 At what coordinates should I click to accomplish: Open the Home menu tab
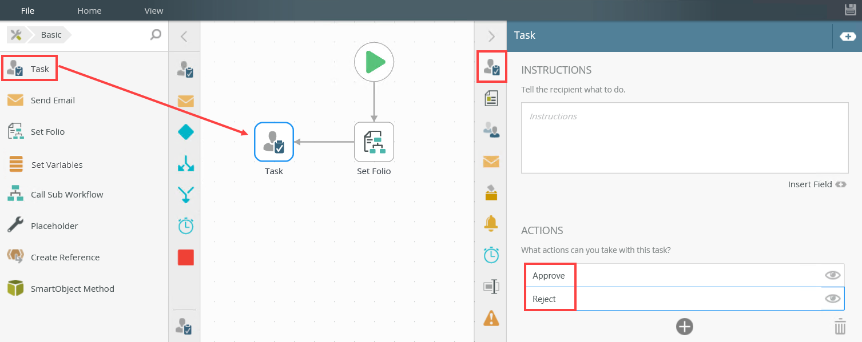pos(89,10)
